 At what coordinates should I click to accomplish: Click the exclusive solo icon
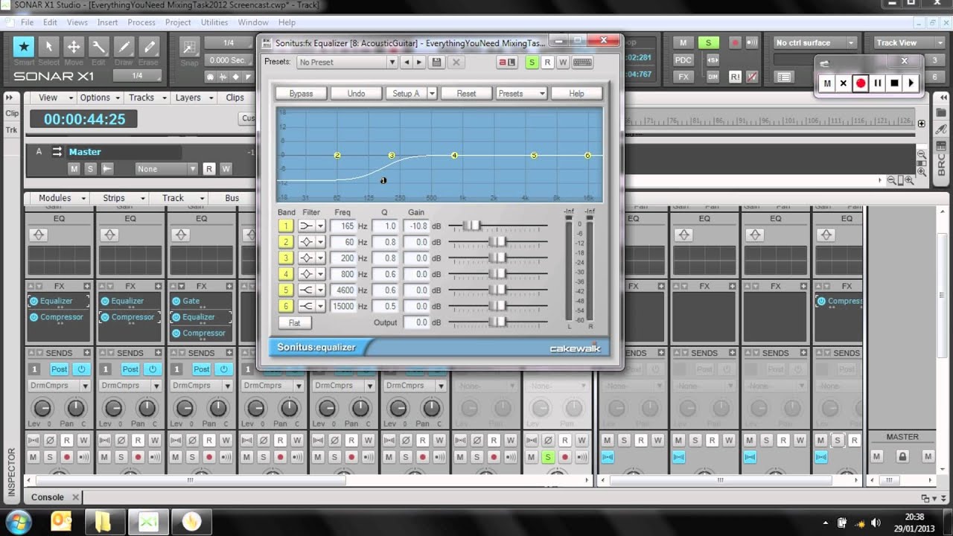pos(713,60)
